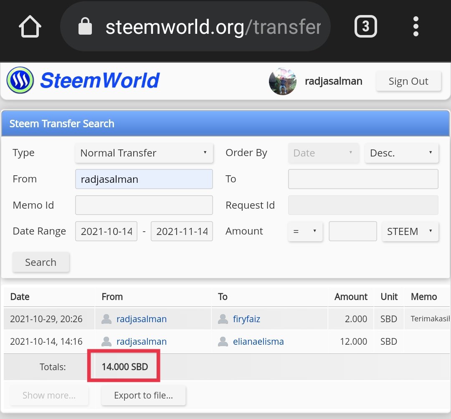Open the tab switcher showing 3 tabs
This screenshot has width=451, height=419.
(x=365, y=26)
